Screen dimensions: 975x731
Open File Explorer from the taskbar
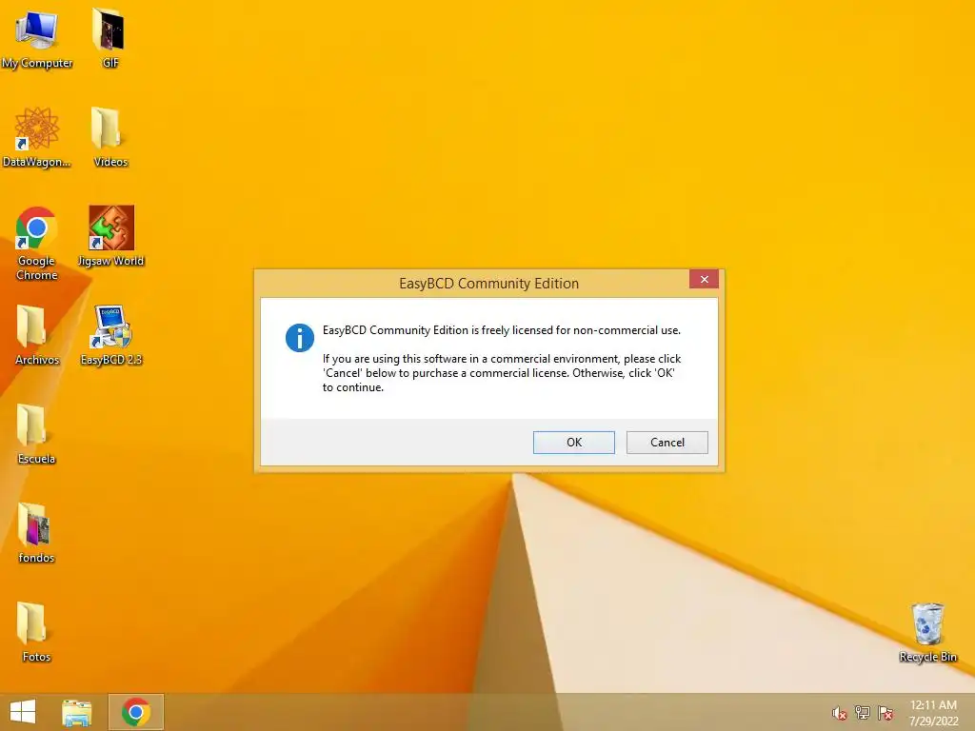click(x=77, y=712)
